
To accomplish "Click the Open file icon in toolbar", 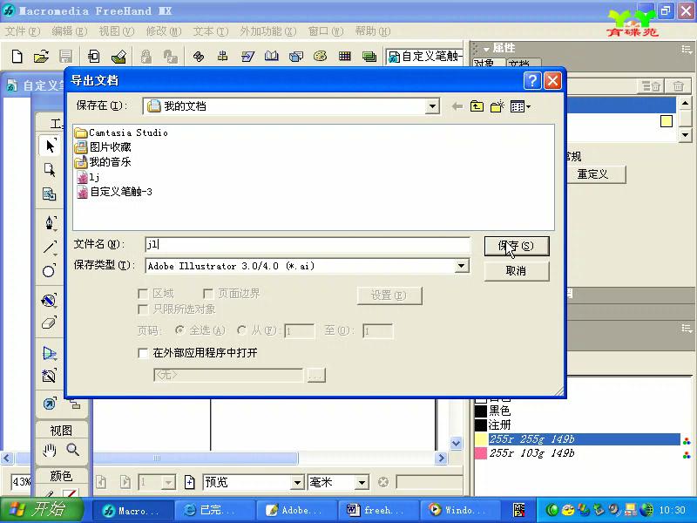I will click(41, 57).
